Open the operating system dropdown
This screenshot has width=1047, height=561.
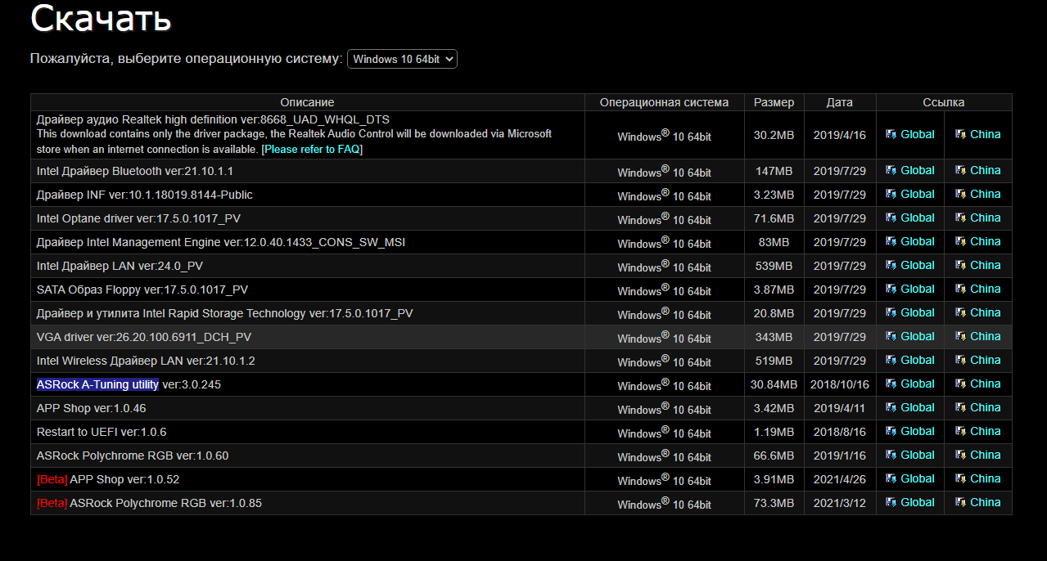tap(402, 59)
